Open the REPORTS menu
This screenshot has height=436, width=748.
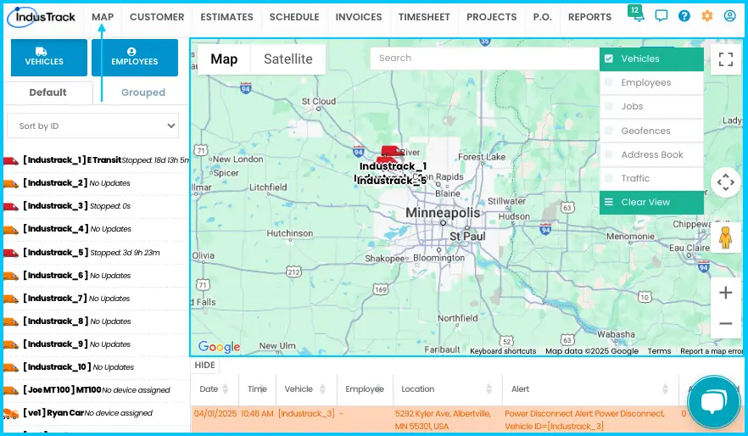tap(589, 17)
